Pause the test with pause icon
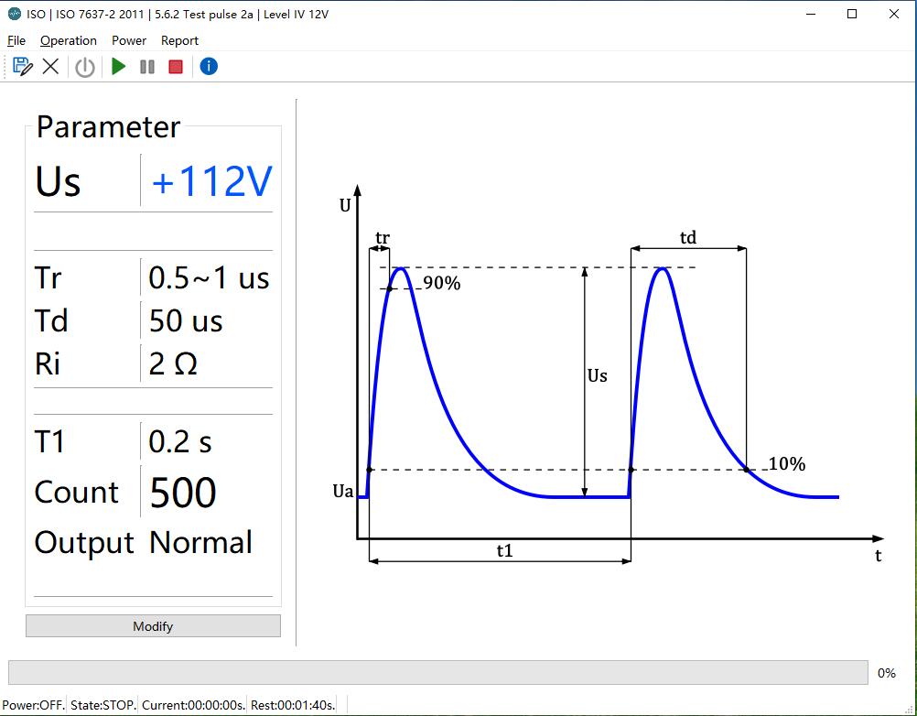Image resolution: width=917 pixels, height=716 pixels. point(147,67)
